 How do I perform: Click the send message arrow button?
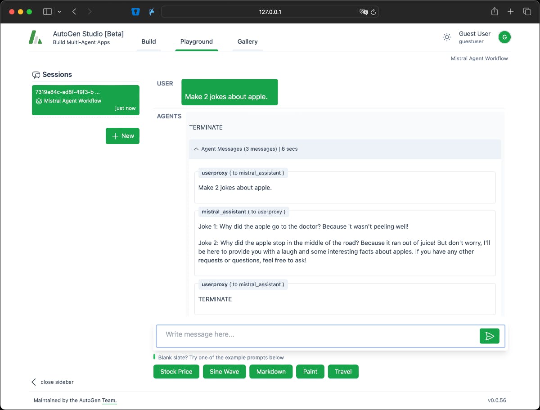tap(490, 336)
